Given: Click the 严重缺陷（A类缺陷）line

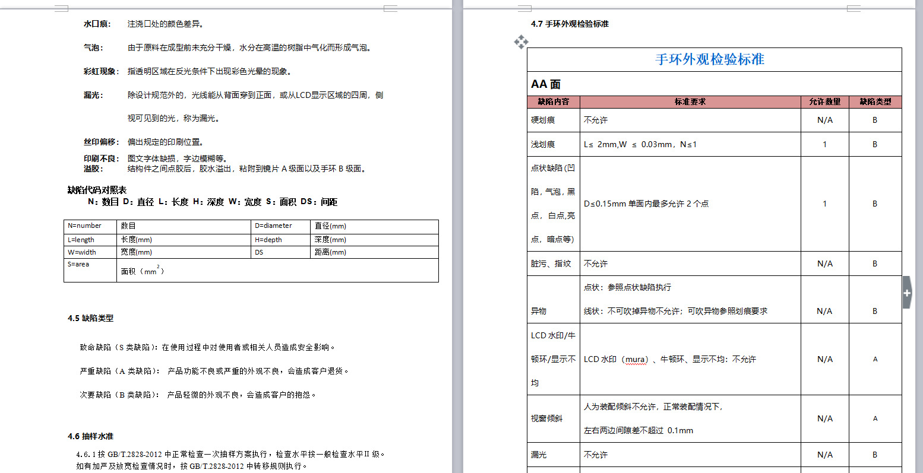Looking at the screenshot, I should pyautogui.click(x=214, y=372).
